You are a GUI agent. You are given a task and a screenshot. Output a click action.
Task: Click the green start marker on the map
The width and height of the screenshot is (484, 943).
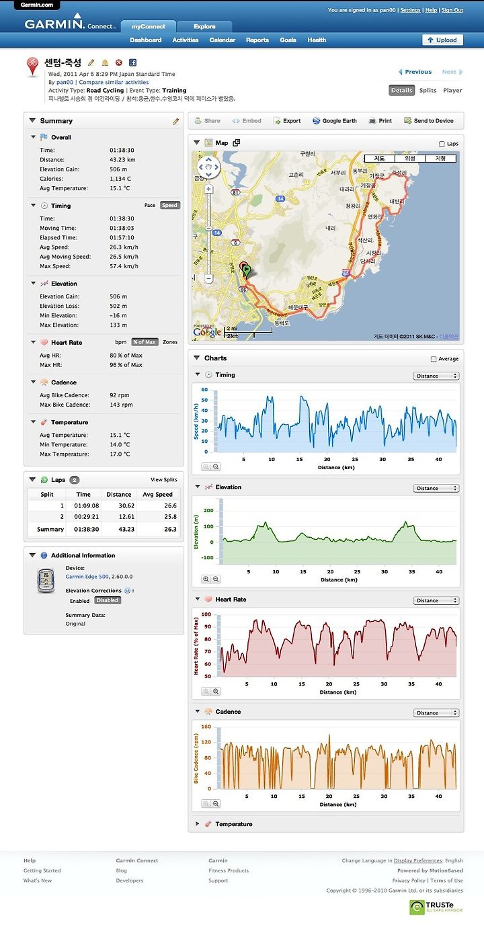tap(247, 270)
